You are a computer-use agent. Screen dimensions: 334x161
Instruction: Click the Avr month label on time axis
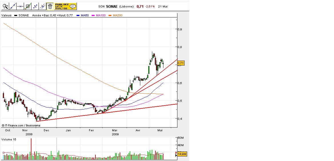pyautogui.click(x=138, y=130)
